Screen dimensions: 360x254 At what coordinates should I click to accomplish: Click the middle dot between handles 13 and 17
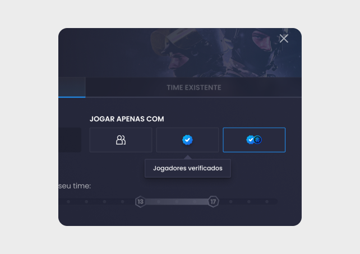click(x=177, y=201)
